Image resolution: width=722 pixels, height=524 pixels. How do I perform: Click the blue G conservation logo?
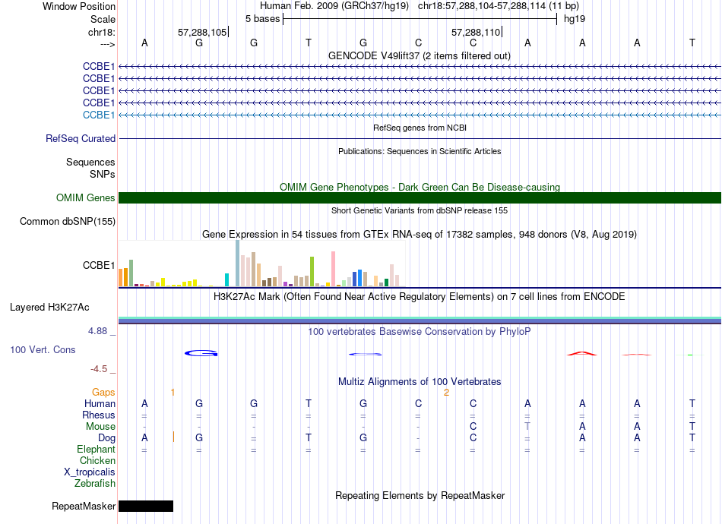tap(201, 353)
